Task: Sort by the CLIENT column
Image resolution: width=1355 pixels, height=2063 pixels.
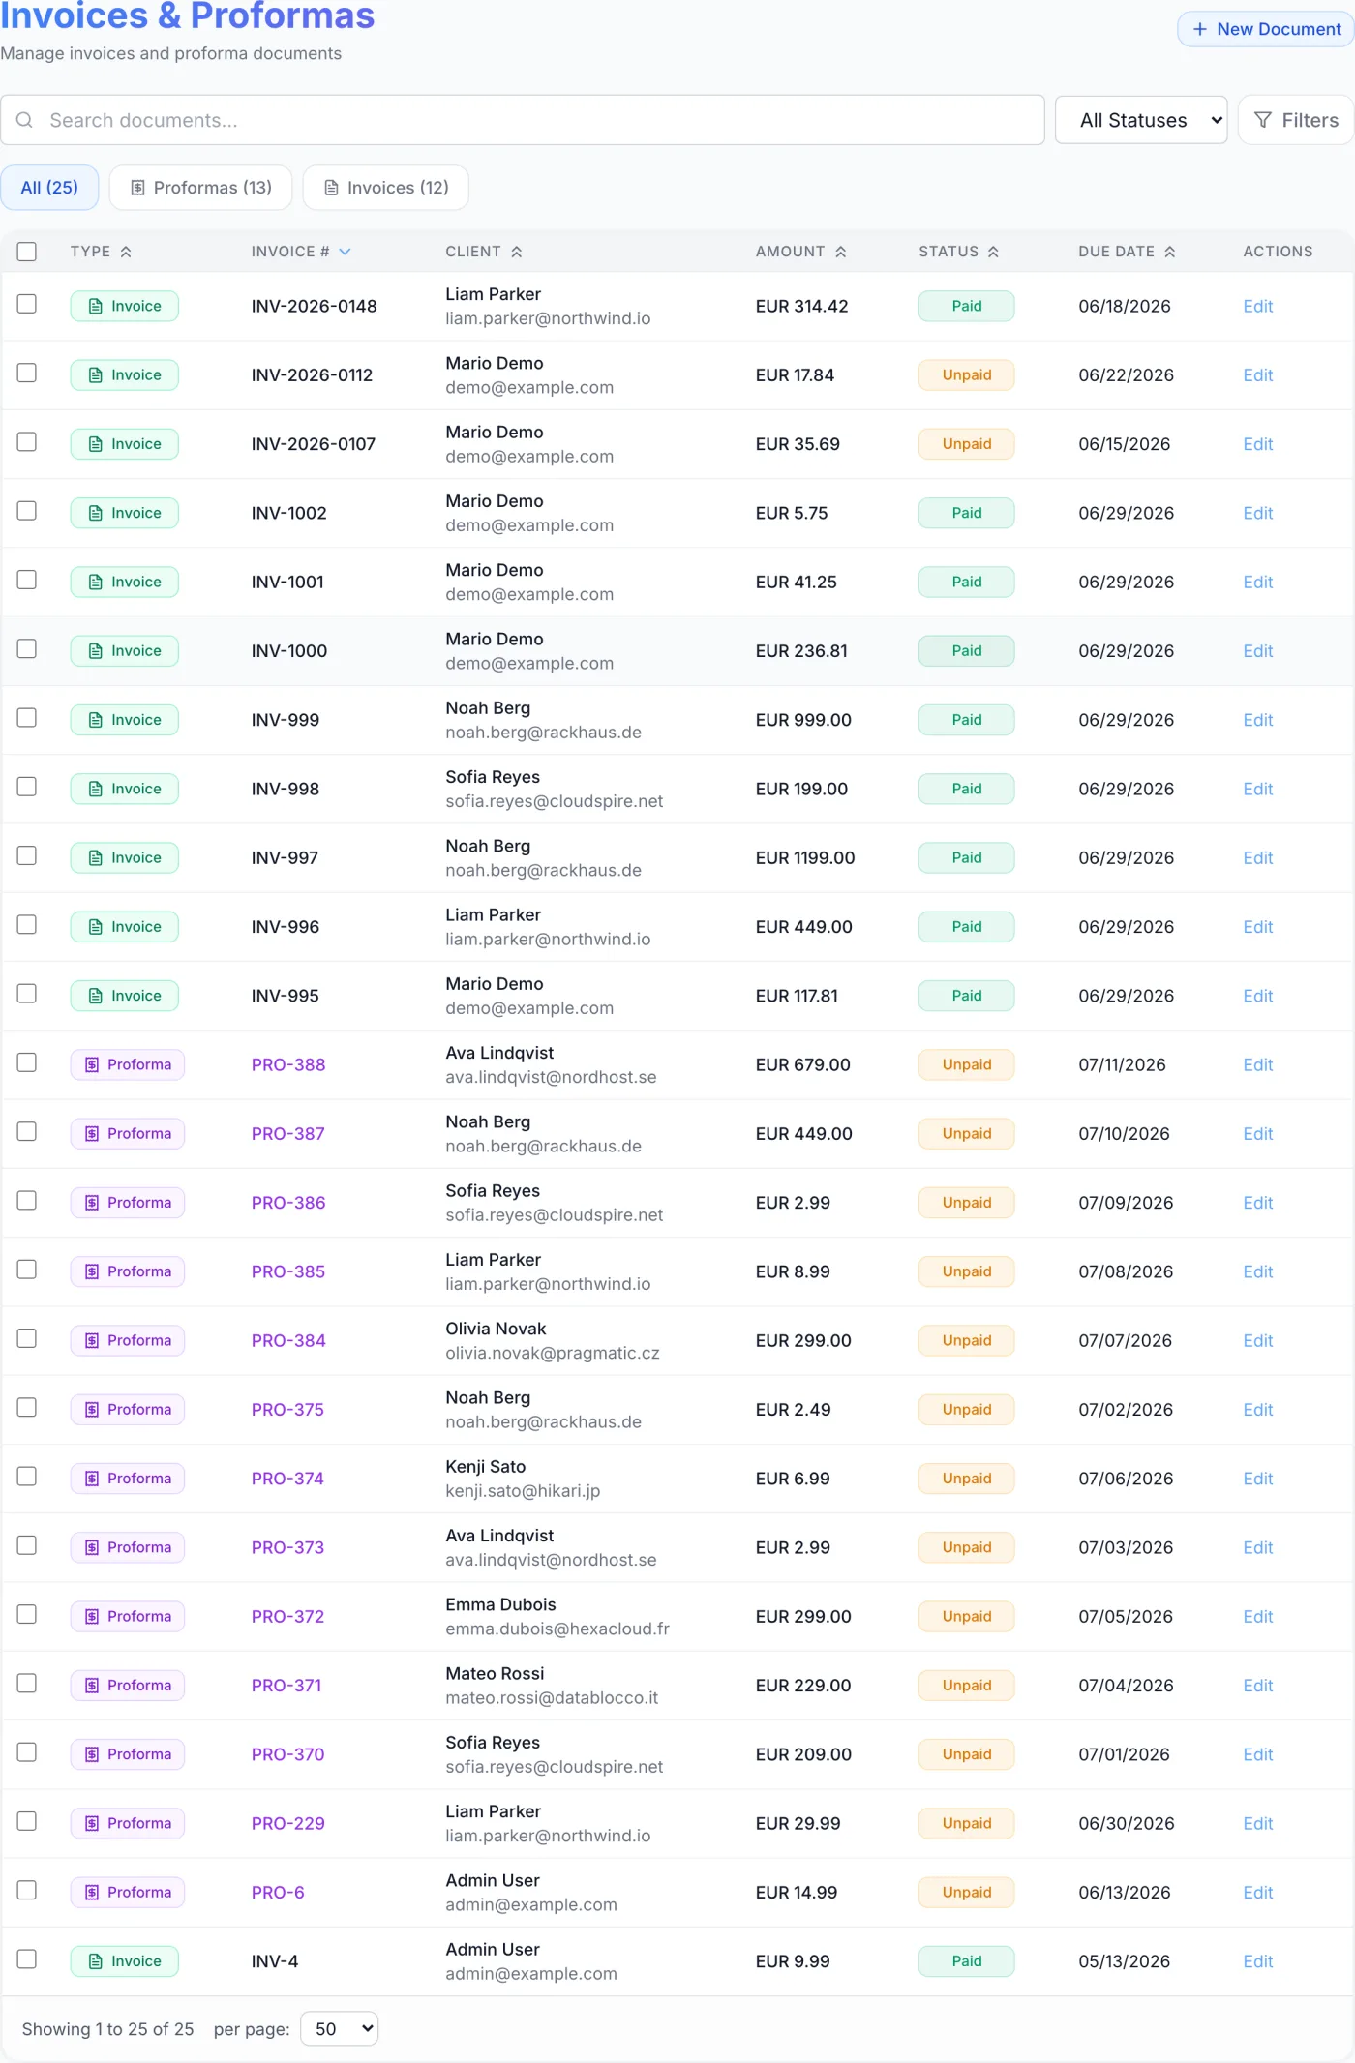Action: point(484,252)
